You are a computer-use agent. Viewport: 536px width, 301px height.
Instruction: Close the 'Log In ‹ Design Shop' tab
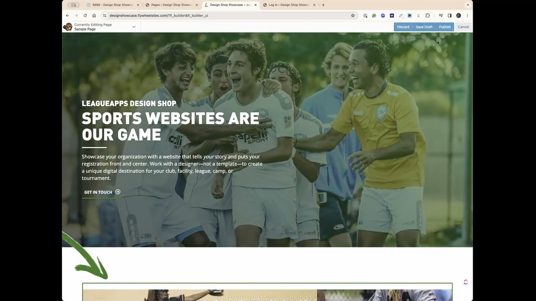[314, 5]
